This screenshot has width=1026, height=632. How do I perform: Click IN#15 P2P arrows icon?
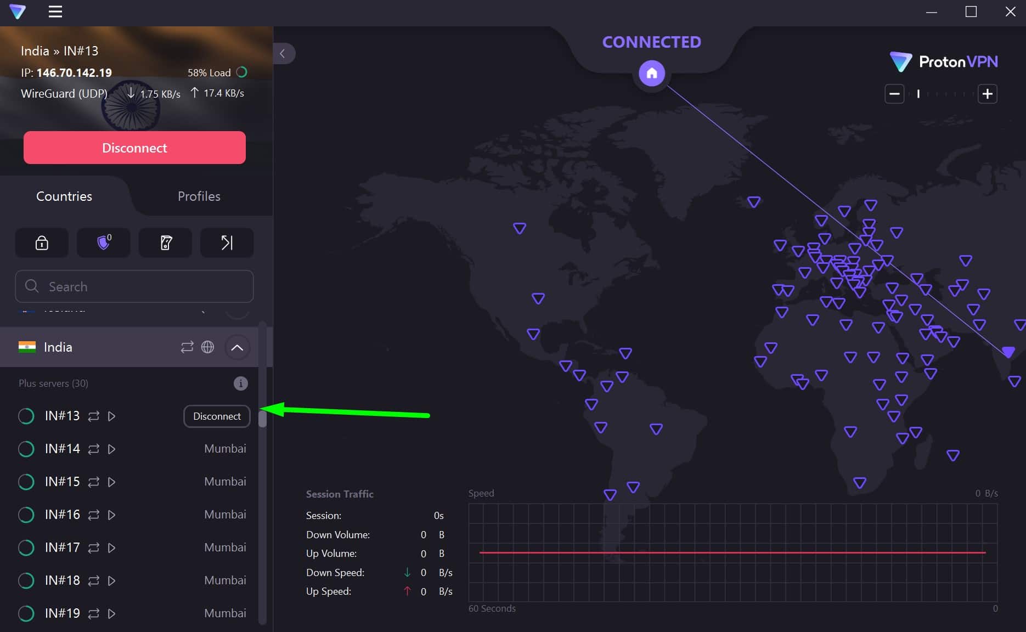[x=94, y=482]
